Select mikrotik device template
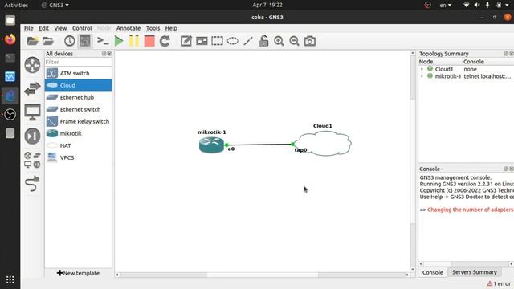 point(79,133)
